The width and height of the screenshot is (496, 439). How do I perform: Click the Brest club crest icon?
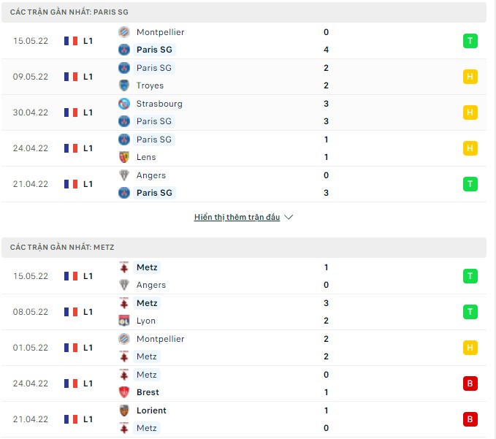[123, 392]
